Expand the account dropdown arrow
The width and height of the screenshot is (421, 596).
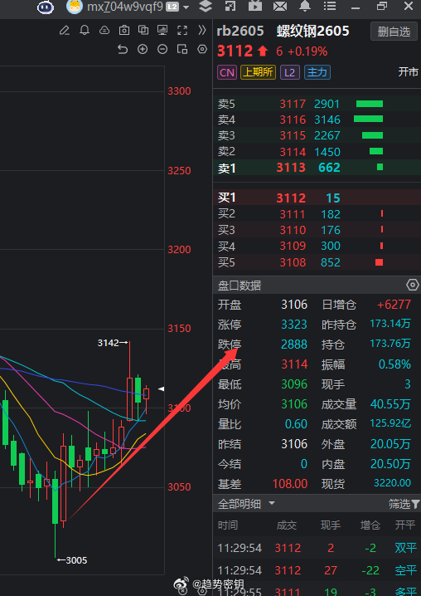click(186, 7)
